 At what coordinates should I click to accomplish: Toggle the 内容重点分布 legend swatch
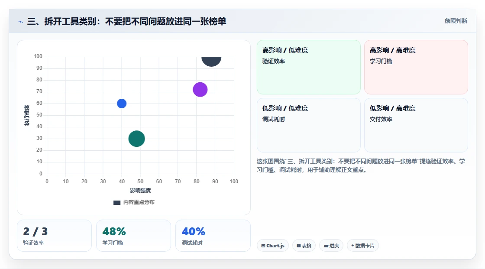[x=116, y=202]
